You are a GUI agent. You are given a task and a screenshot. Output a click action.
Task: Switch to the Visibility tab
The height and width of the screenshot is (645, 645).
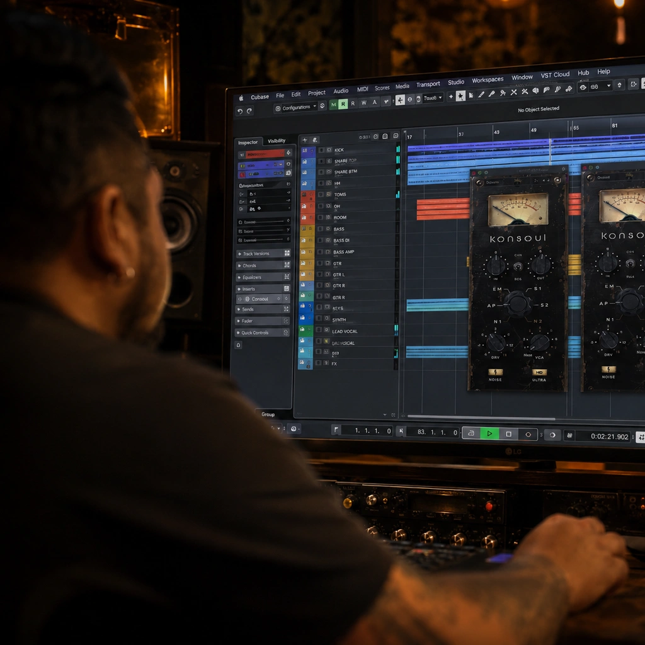pyautogui.click(x=277, y=140)
